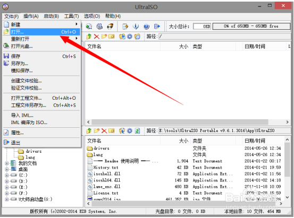
Task: Choose 打开光盘... menu entry
Action: 41,46
